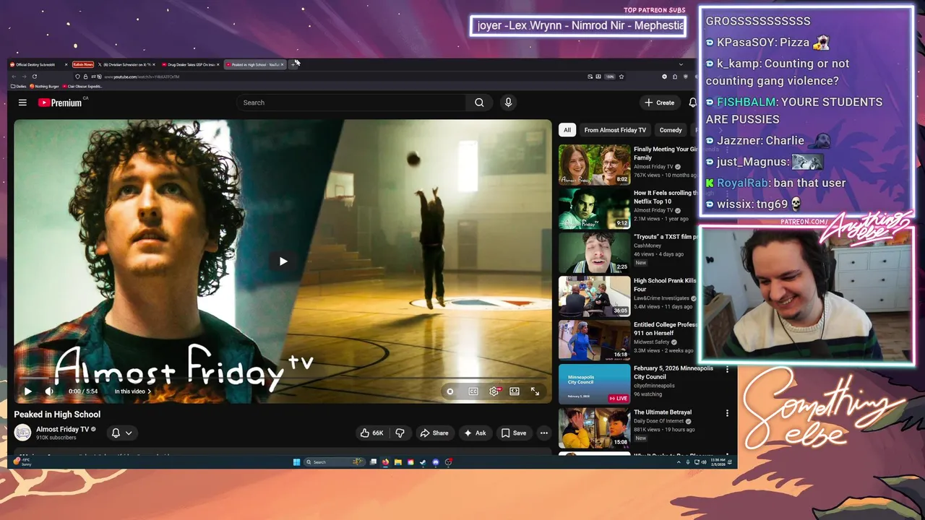Click the Windows taskbar Search box

[x=335, y=462]
